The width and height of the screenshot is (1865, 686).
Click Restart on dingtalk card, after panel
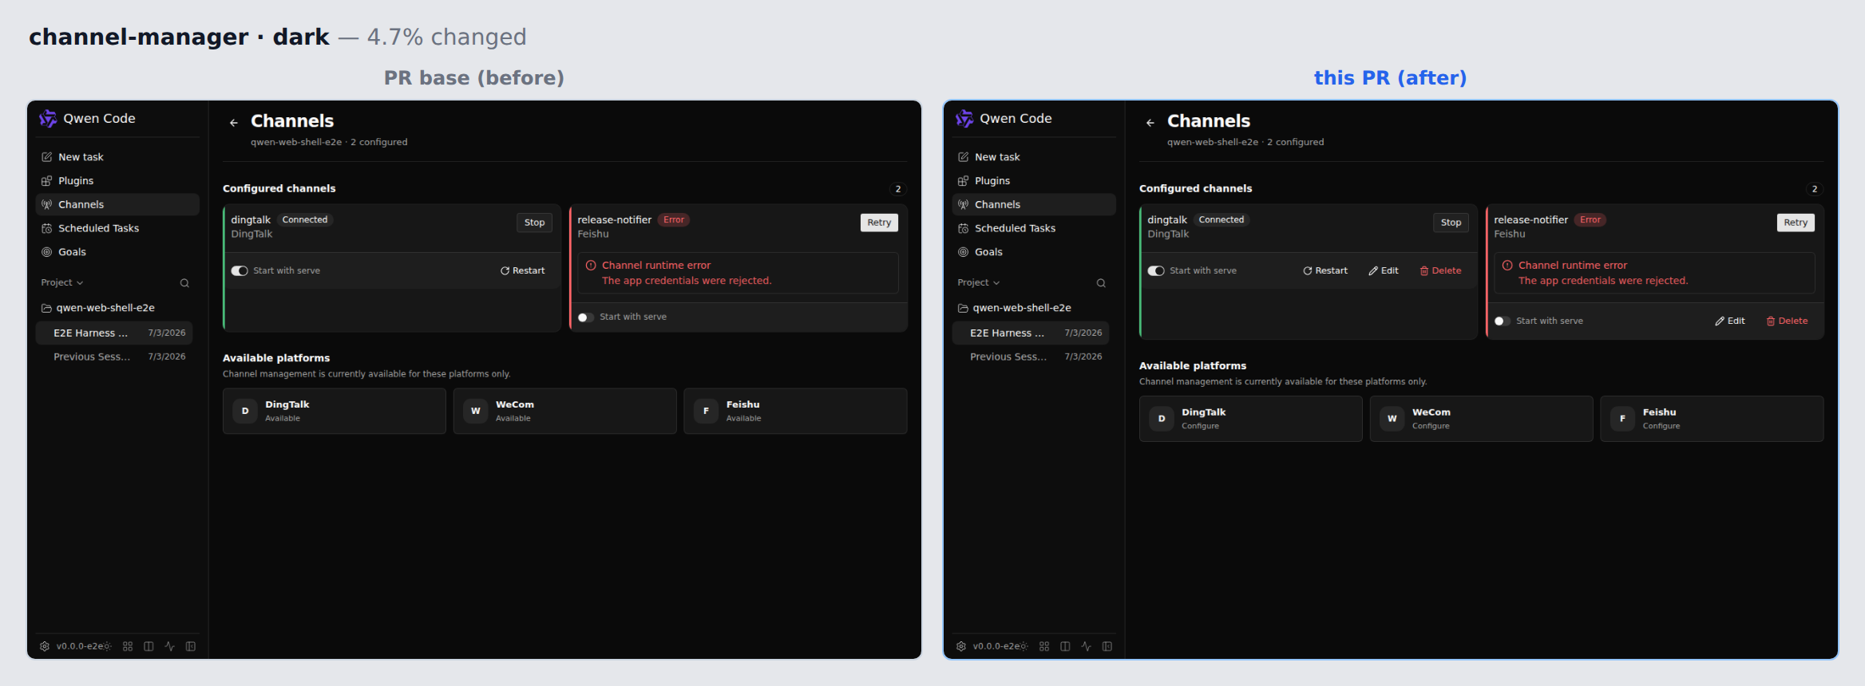(x=1325, y=271)
